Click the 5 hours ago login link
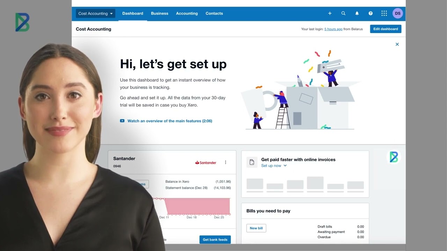The height and width of the screenshot is (251, 447). tap(333, 29)
